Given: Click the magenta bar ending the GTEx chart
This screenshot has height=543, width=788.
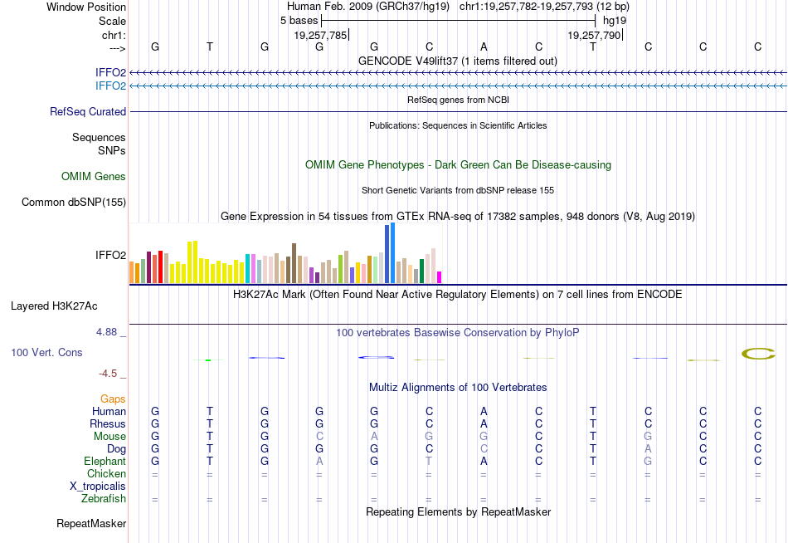Looking at the screenshot, I should 440,277.
